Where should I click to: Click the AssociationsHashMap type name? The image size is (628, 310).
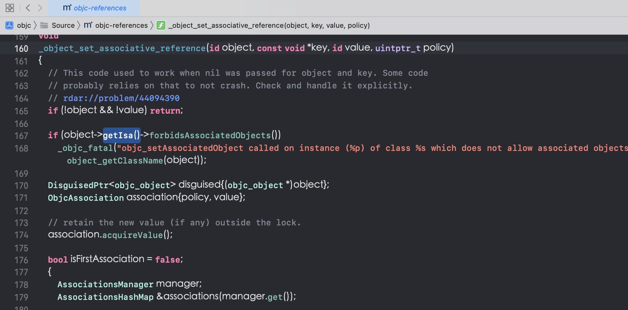tap(105, 297)
